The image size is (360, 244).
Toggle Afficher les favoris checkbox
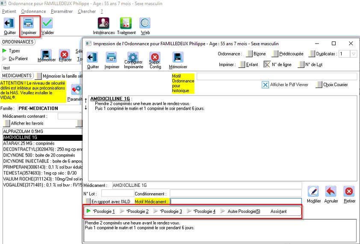point(7,123)
